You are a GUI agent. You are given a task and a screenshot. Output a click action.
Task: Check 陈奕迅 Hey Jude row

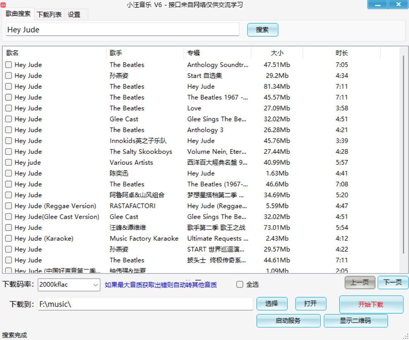tap(9, 173)
